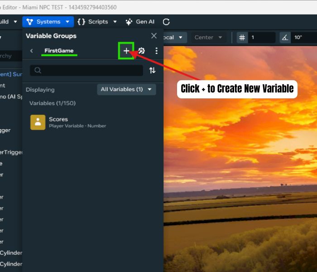
Task: Select the FirstGame variable group title
Action: pos(59,51)
